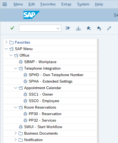Open the Extras menu
The height and width of the screenshot is (143, 118).
(66, 4)
